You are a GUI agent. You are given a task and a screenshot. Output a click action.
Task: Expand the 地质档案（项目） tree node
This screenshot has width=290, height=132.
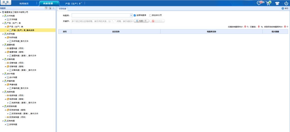(5, 95)
